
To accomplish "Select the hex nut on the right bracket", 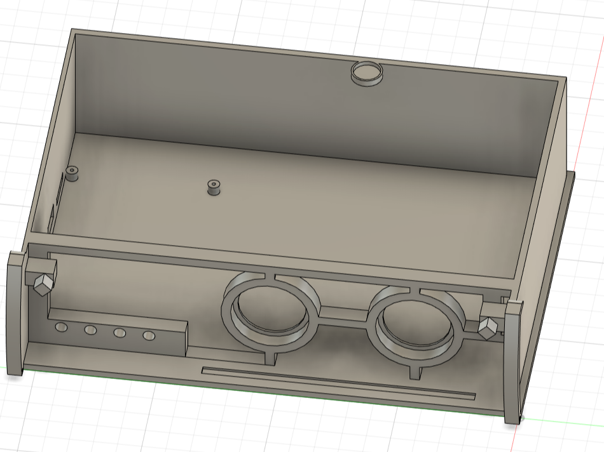I will 487,328.
